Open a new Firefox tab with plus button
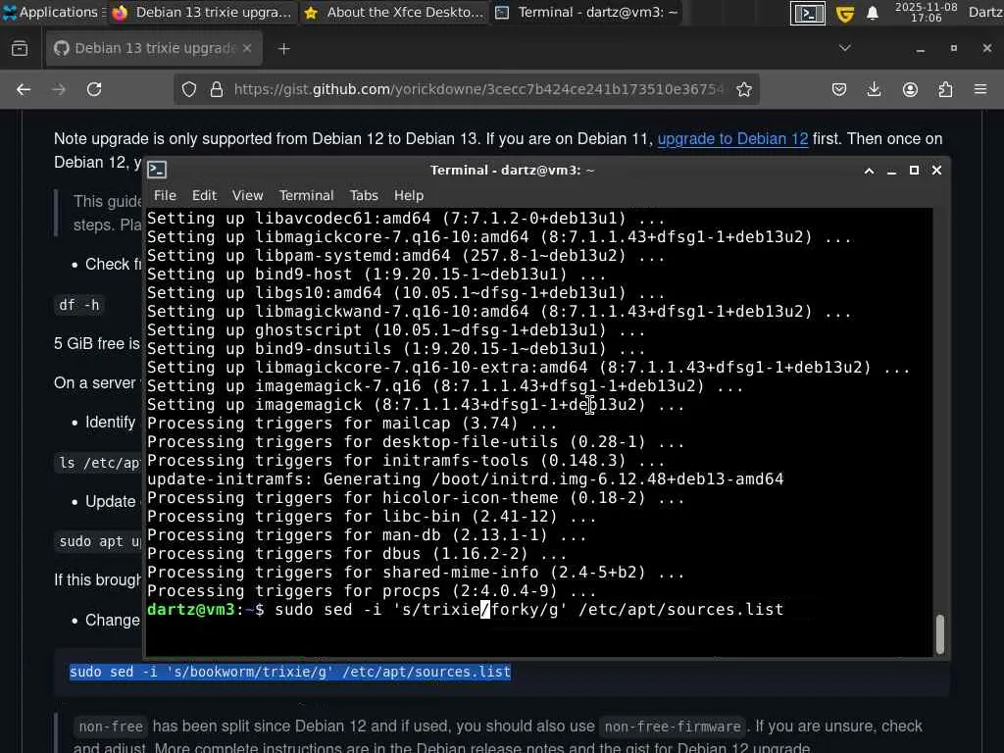This screenshot has height=753, width=1004. (x=284, y=49)
